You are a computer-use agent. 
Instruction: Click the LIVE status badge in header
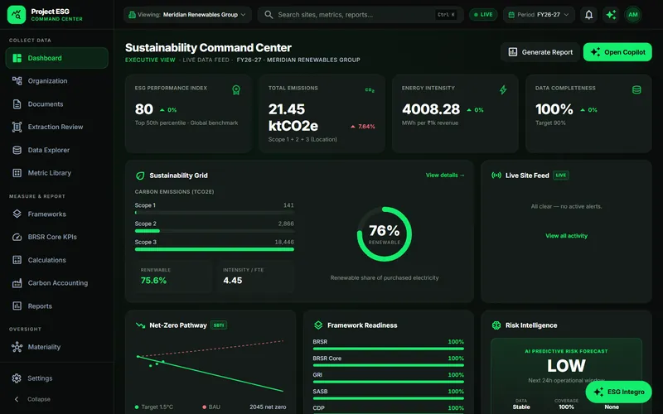(483, 14)
